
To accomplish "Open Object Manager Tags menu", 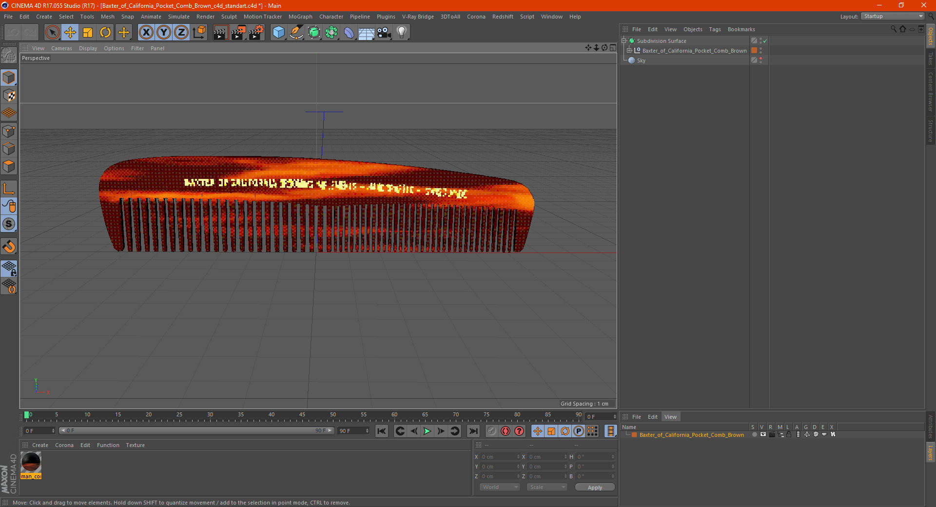I will pyautogui.click(x=715, y=29).
